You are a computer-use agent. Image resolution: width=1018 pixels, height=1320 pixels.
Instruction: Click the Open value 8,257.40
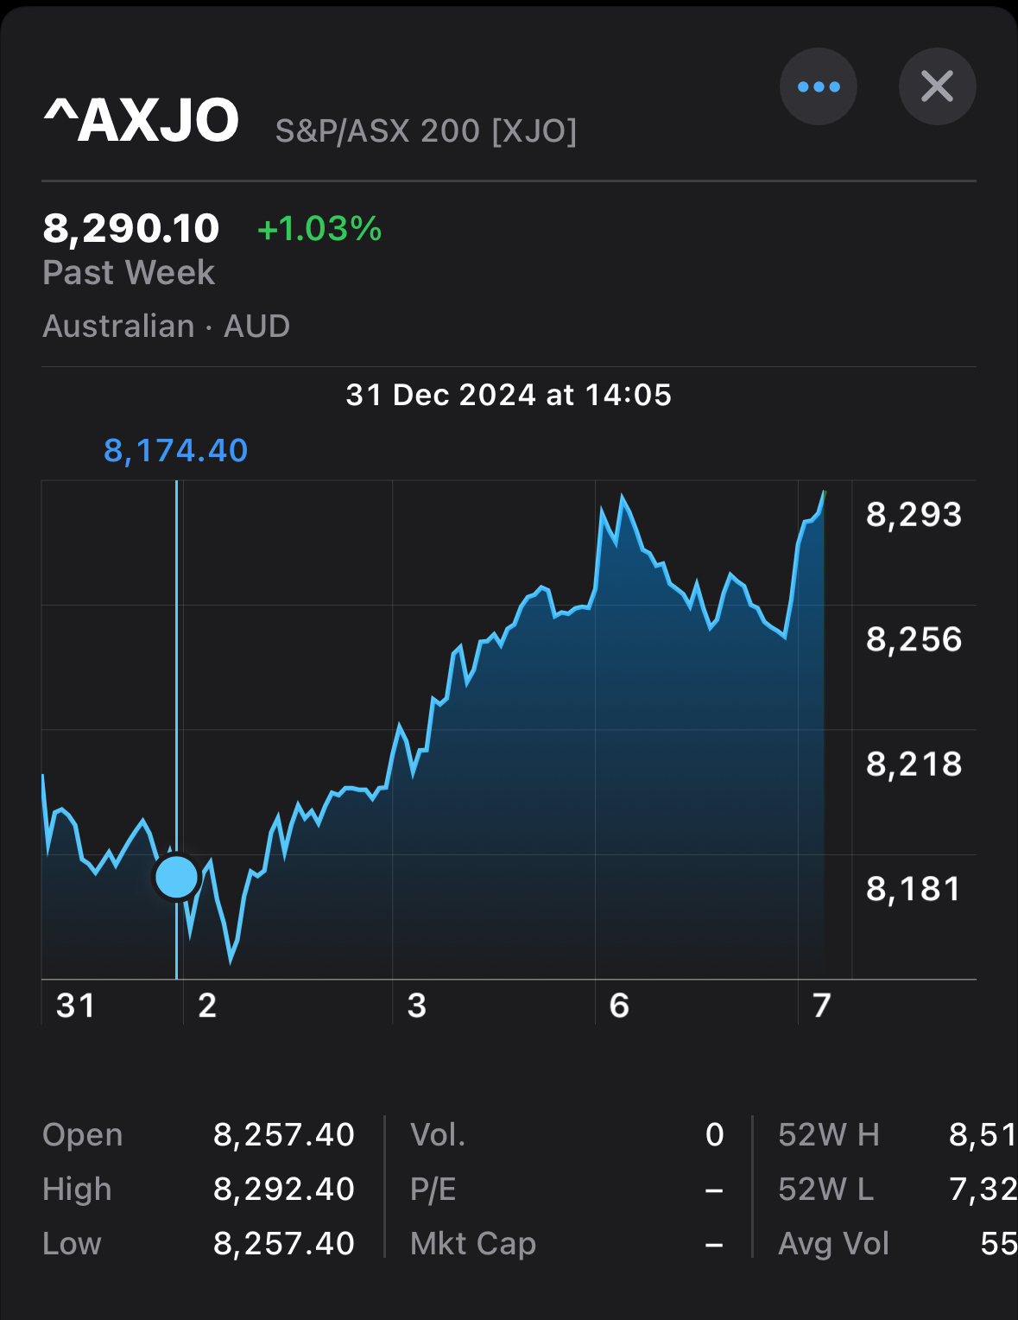[x=284, y=1134]
